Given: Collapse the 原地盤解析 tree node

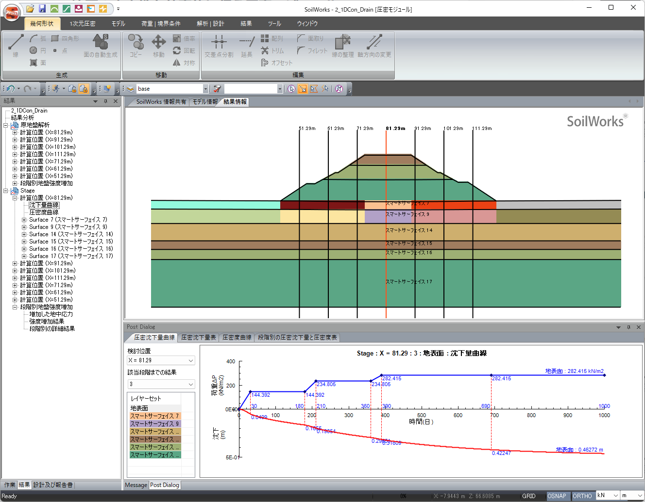Looking at the screenshot, I should (x=6, y=125).
